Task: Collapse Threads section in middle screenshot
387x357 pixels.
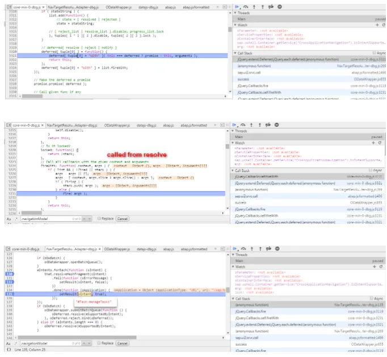Action: click(233, 131)
